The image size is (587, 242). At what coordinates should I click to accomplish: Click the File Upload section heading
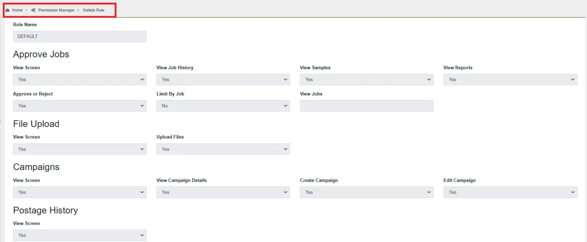point(36,124)
